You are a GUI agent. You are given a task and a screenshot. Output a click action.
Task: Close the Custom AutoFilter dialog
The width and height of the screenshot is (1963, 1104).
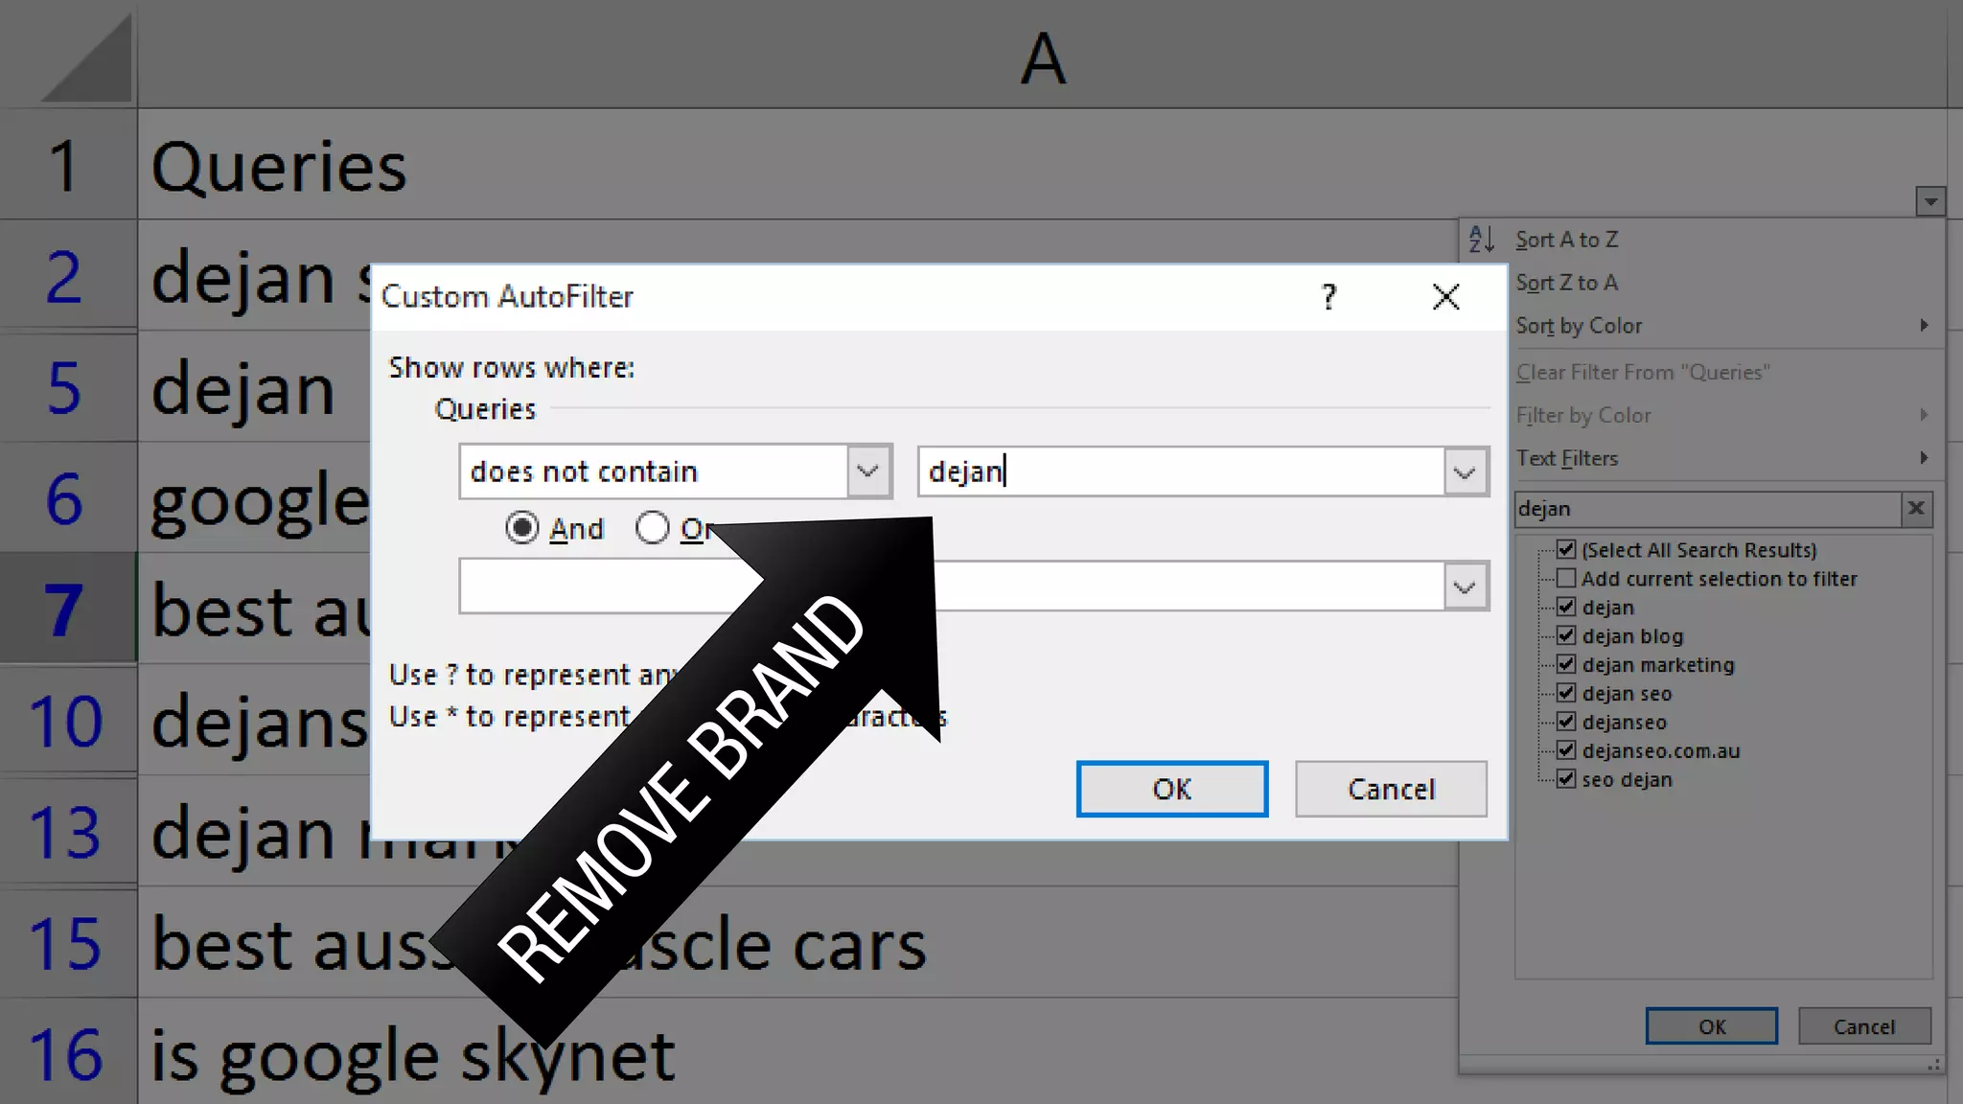tap(1445, 297)
